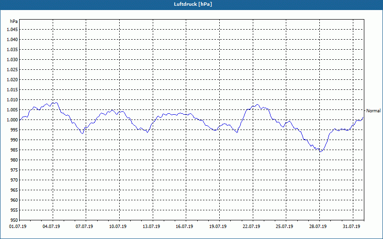The image size is (383, 239).
Task: Select the 1.015 y-axis value
Action: pos(13,90)
